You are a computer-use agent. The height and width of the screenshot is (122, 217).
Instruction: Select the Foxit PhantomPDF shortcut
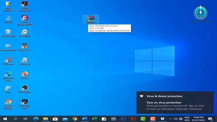pos(25,20)
